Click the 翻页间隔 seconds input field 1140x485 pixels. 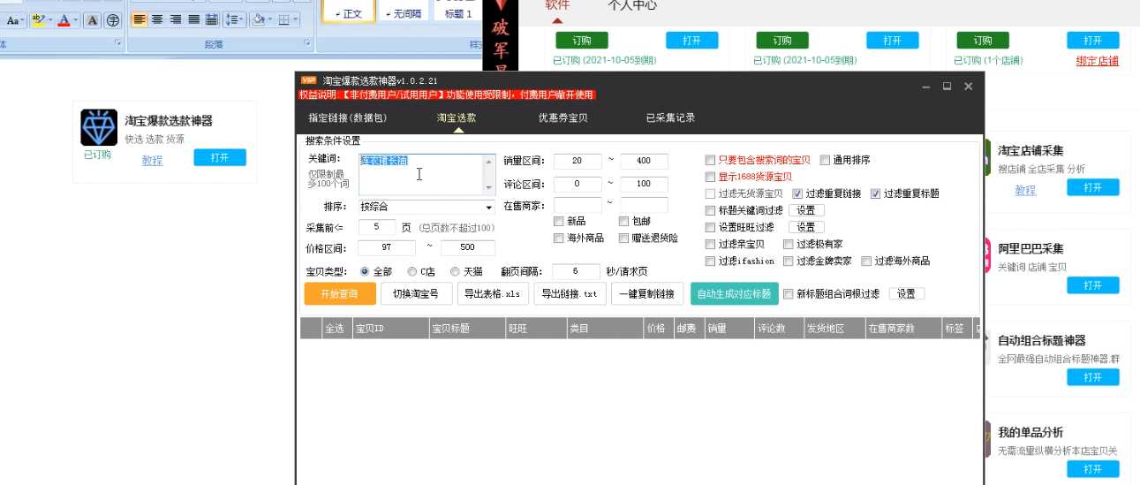[576, 272]
